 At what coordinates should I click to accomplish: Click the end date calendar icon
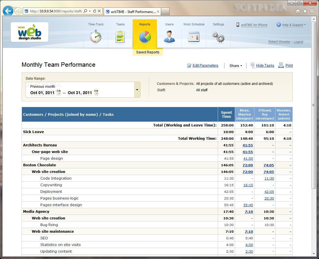pos(96,93)
